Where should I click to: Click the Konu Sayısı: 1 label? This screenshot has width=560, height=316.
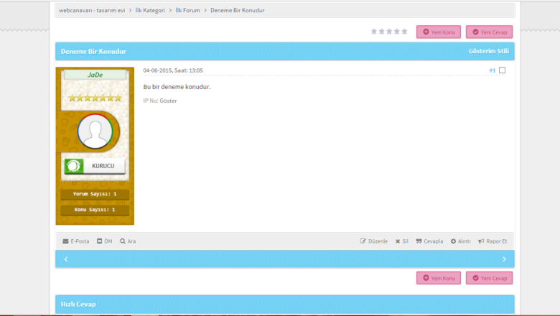(x=95, y=210)
